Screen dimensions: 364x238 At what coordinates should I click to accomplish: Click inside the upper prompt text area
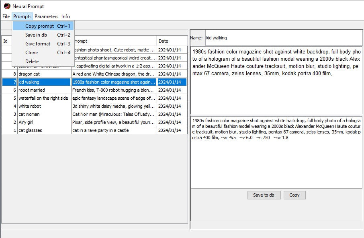click(276, 88)
